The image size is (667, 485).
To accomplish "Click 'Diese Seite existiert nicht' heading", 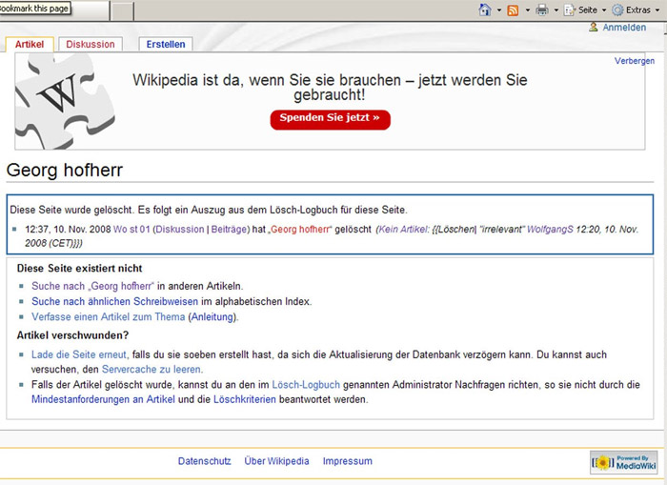I will click(x=79, y=269).
